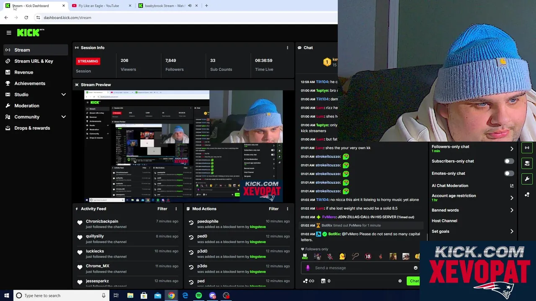Open the hamburger menu beside the Kick logo

[9, 33]
